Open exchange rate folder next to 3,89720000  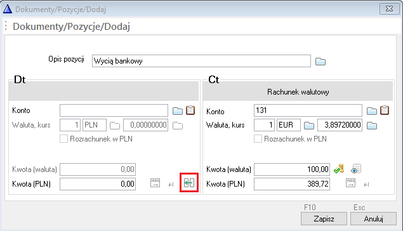pos(372,126)
